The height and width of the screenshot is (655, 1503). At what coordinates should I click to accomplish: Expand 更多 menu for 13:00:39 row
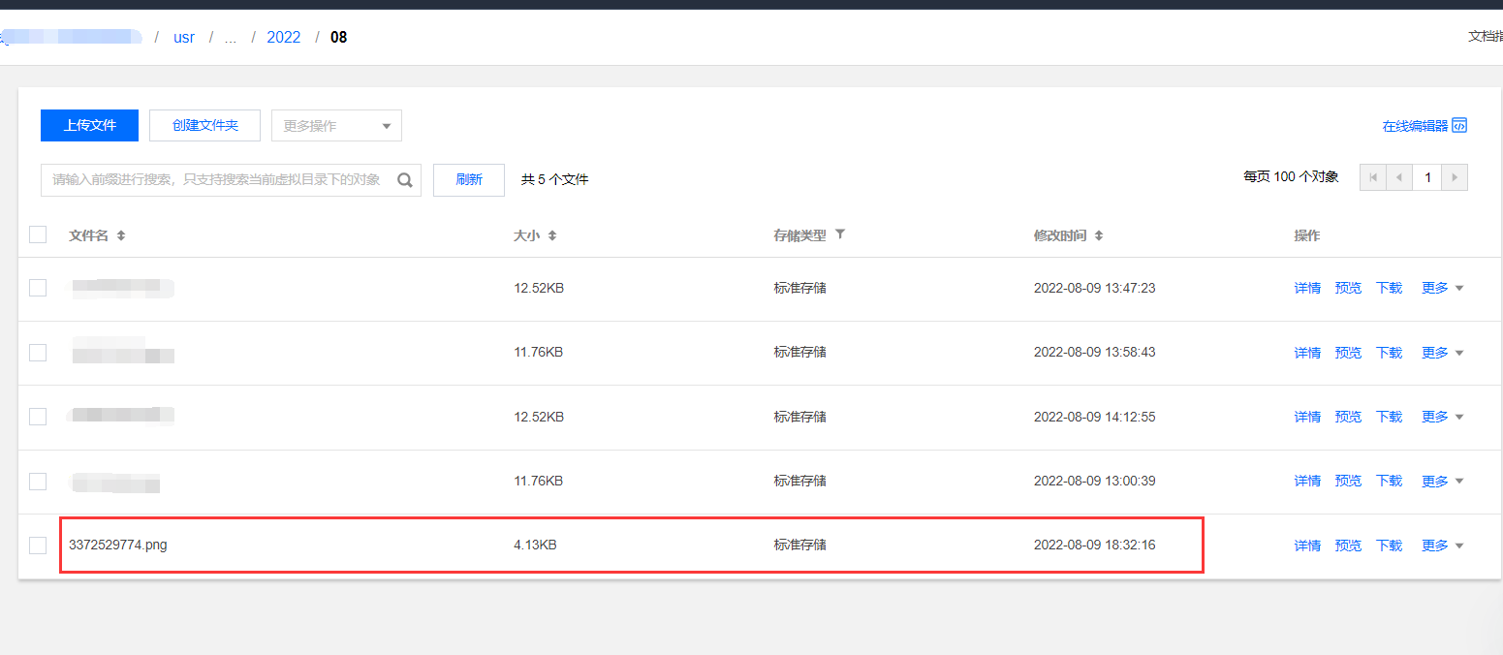(x=1442, y=481)
